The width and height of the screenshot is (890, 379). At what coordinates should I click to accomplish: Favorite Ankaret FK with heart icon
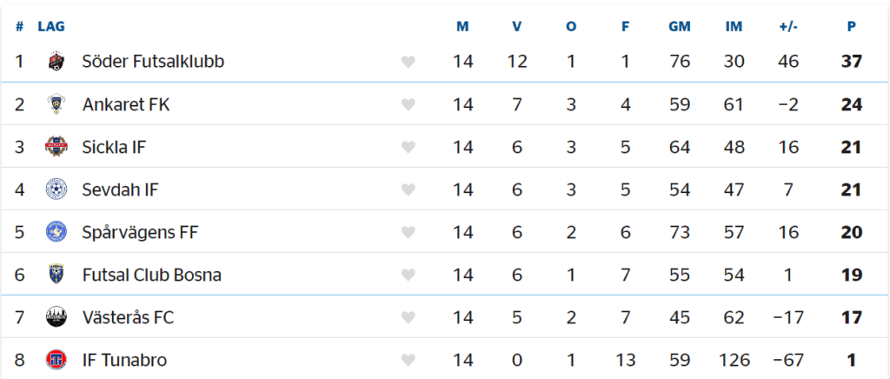pos(408,105)
